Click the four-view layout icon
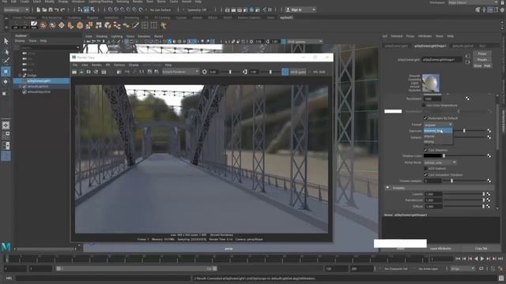This screenshot has width=506, height=284. pos(6,135)
